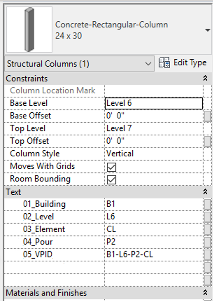
Task: Click the Base Level value field
Action: click(154, 103)
